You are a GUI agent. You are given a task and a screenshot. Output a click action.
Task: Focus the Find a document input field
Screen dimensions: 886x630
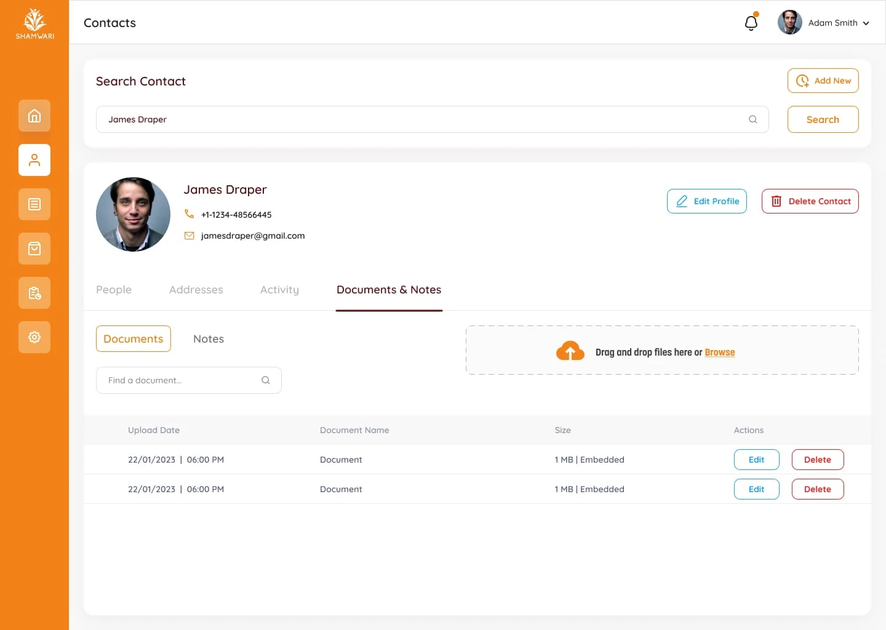pyautogui.click(x=182, y=380)
